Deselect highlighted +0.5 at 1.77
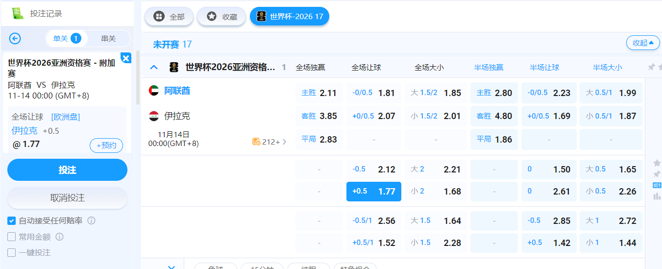 (374, 191)
